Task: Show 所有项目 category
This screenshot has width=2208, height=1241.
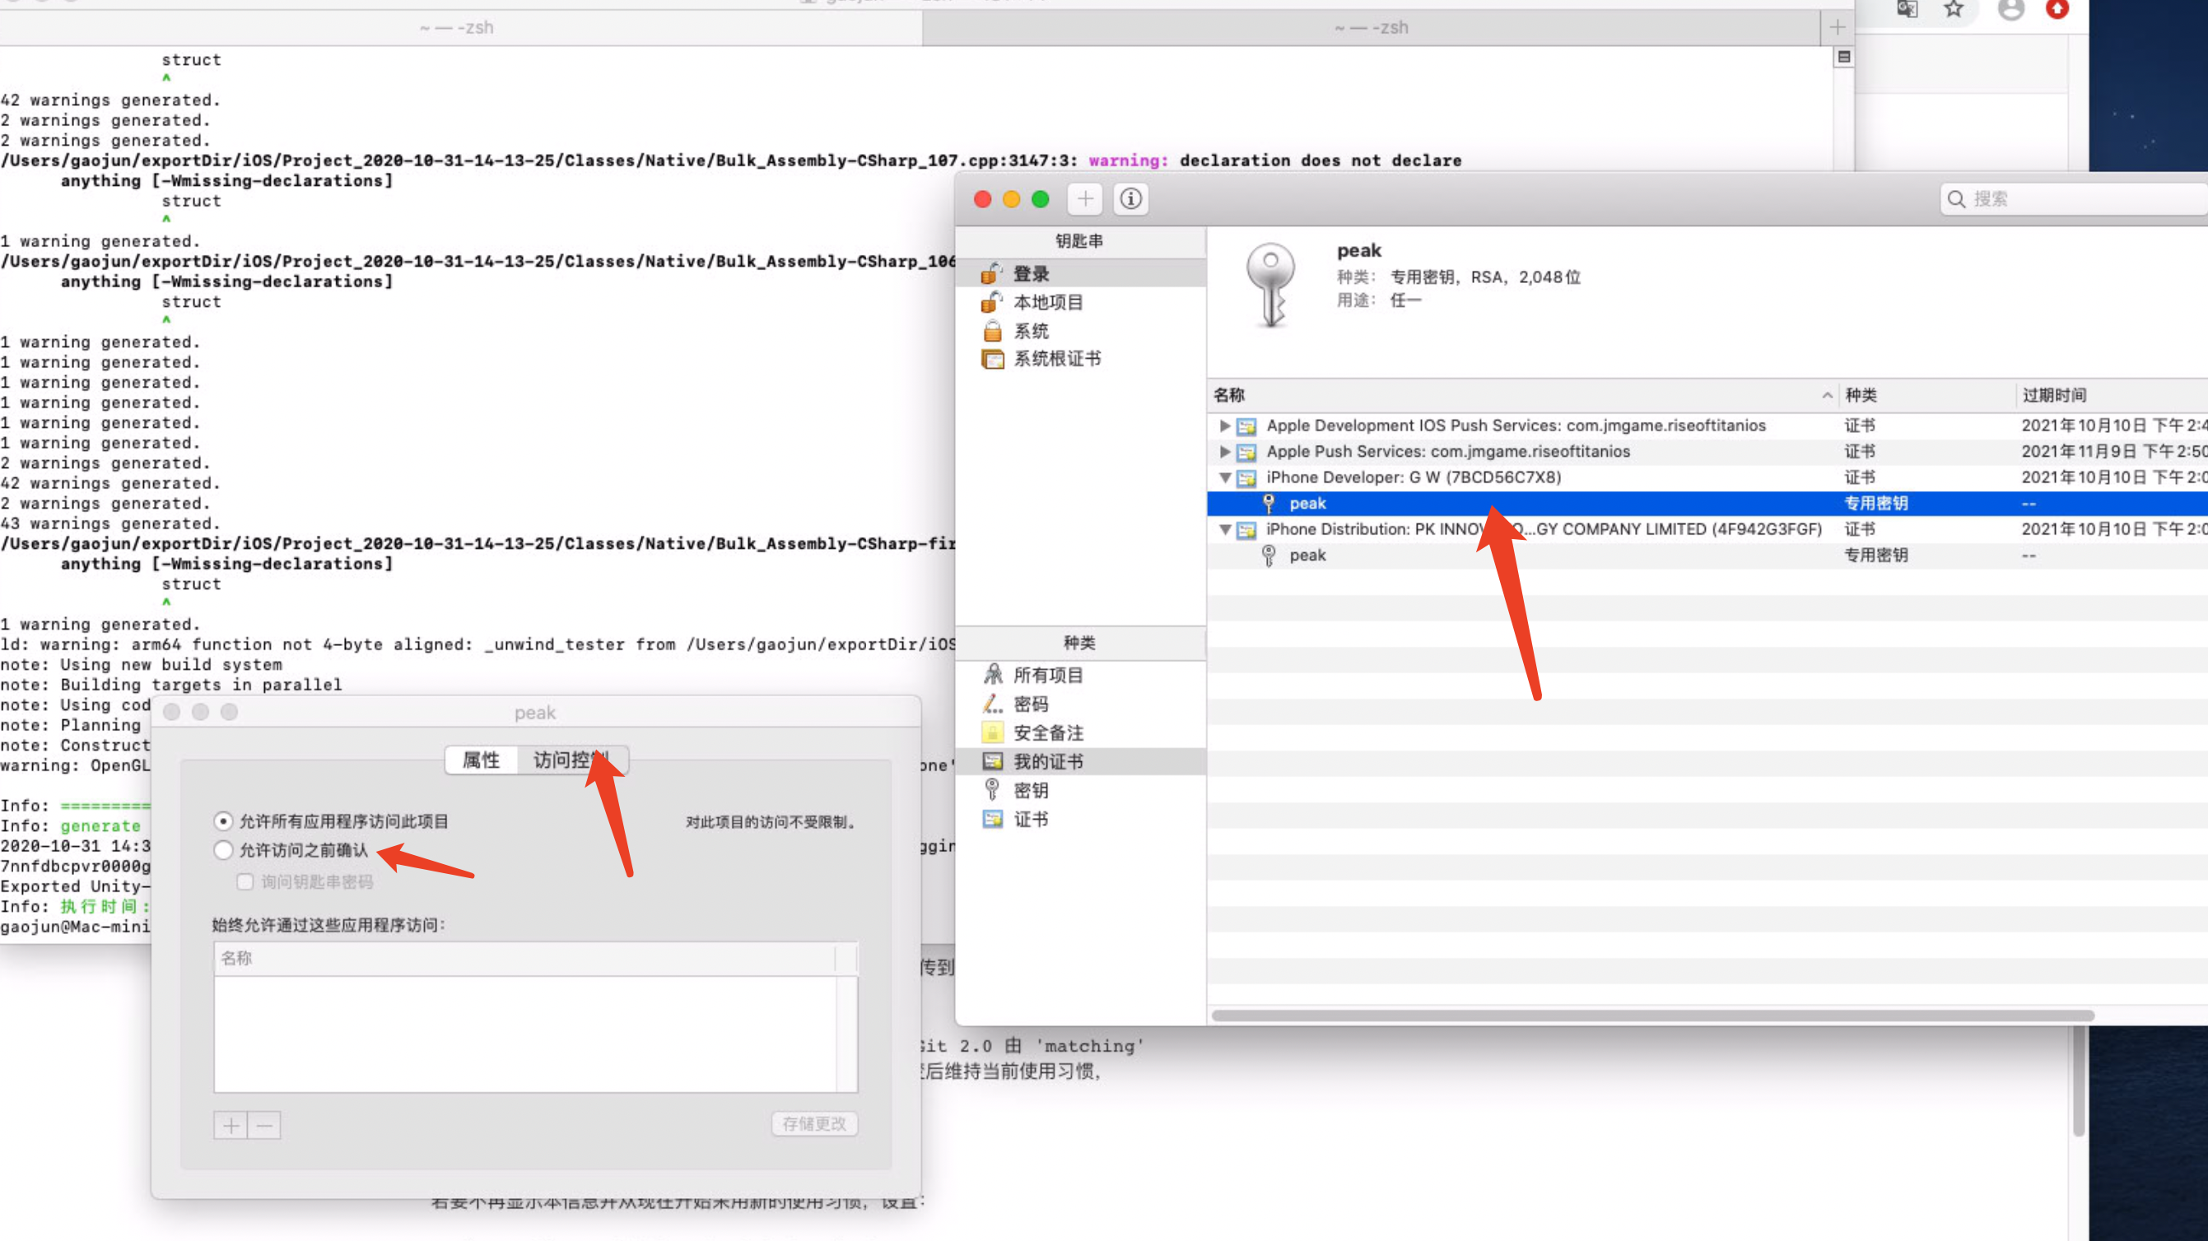Action: pyautogui.click(x=1080, y=675)
